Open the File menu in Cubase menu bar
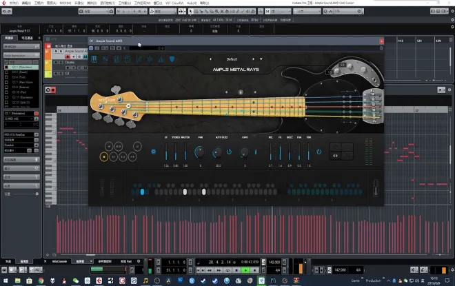Viewport: 455px width, 286px height. click(14, 3)
